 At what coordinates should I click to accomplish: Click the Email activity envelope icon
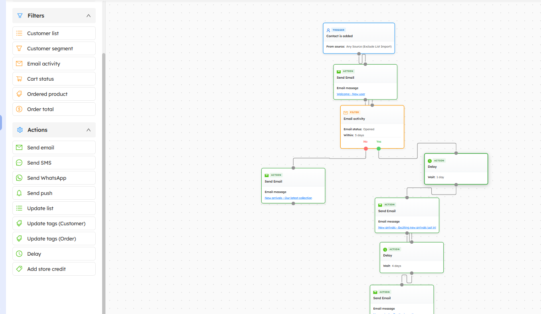coord(19,64)
